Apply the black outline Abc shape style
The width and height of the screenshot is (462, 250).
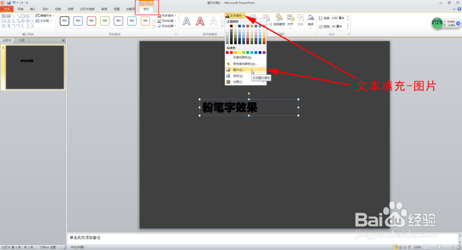(65, 21)
